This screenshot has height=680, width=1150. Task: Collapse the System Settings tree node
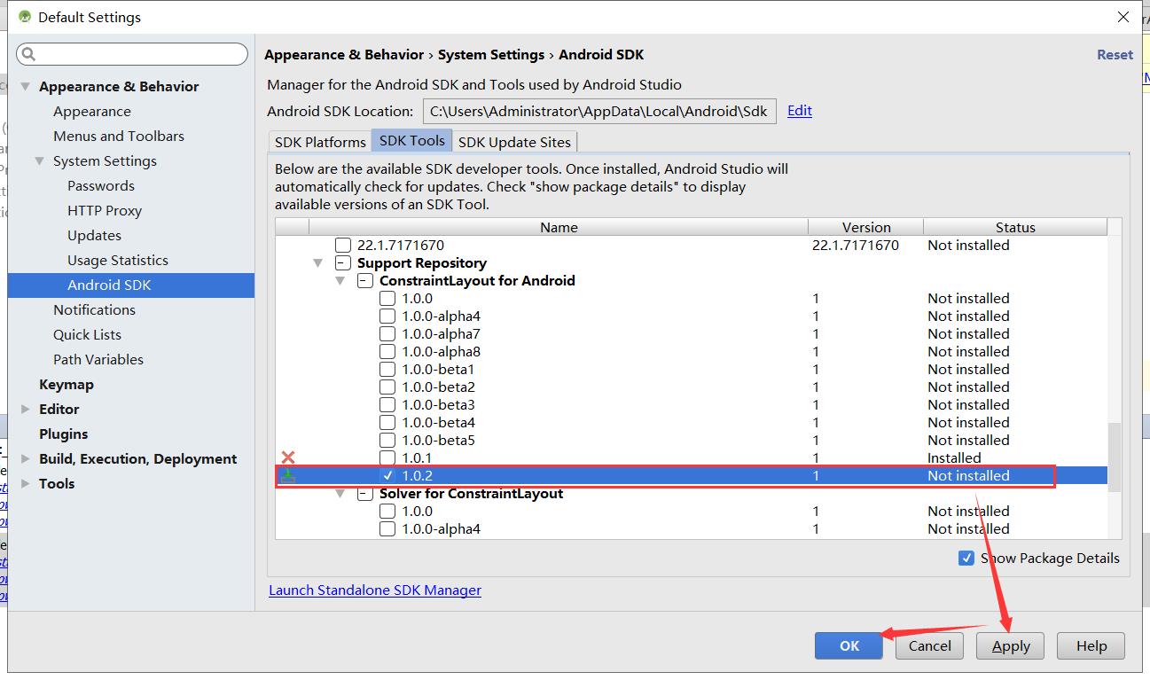click(x=39, y=161)
